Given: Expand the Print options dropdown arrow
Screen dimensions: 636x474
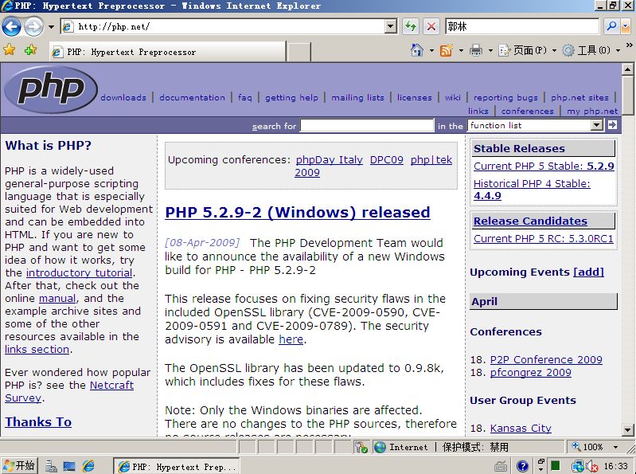Looking at the screenshot, I should (490, 51).
